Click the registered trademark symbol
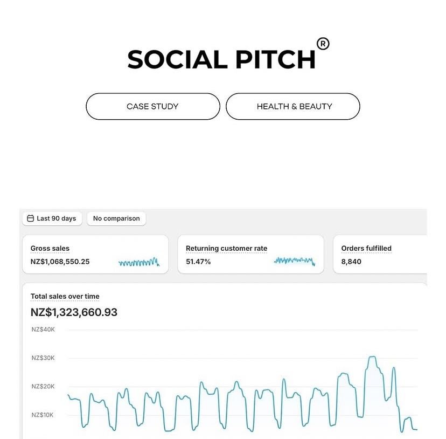This screenshot has height=439, width=446. 323,44
